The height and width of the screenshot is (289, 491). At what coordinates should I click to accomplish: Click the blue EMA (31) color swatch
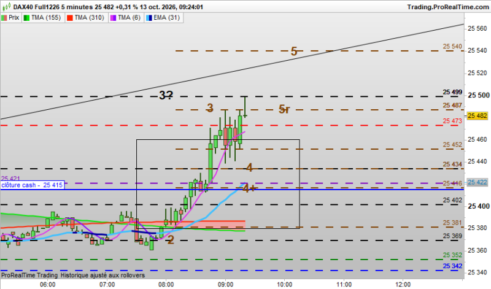149,18
